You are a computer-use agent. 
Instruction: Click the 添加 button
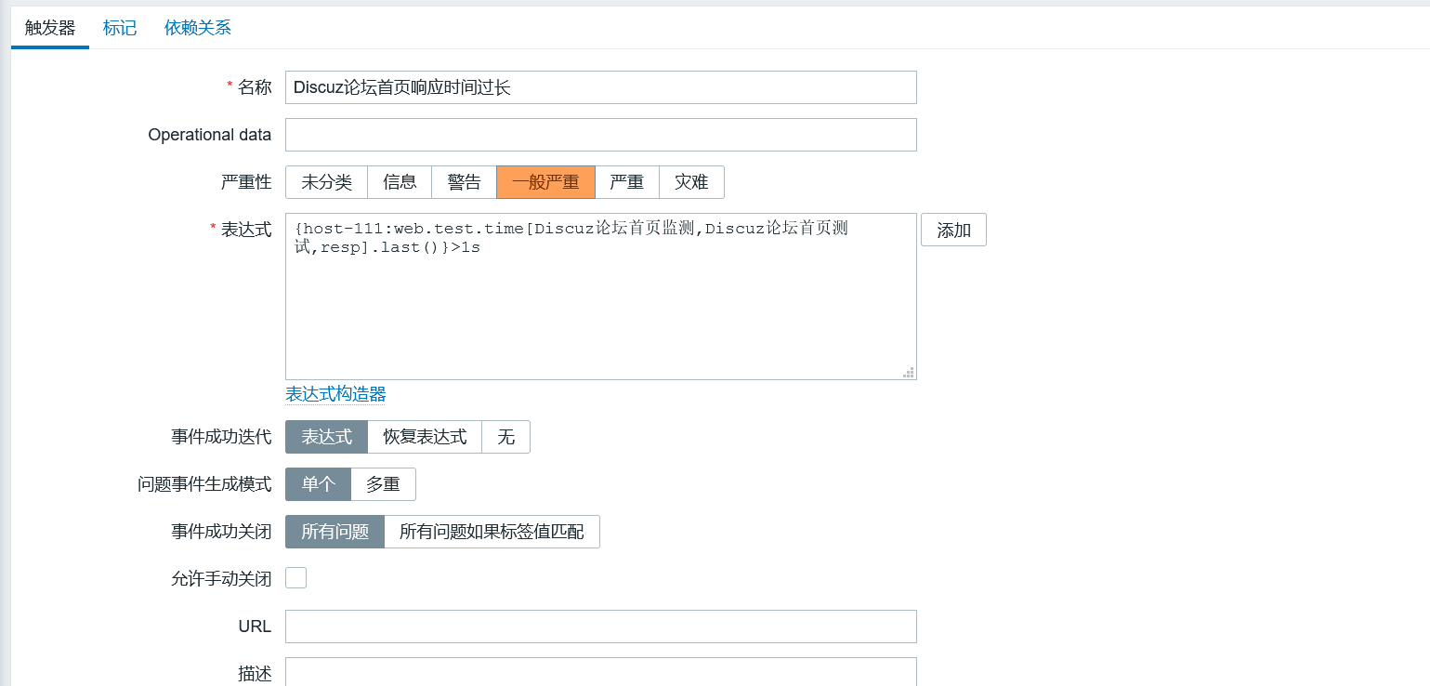tap(953, 231)
